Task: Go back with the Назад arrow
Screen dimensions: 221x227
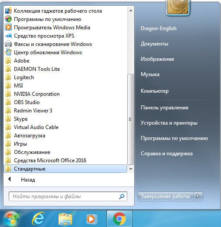Action: [10, 179]
